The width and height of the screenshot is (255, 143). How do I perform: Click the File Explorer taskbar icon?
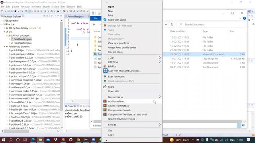coord(40,140)
